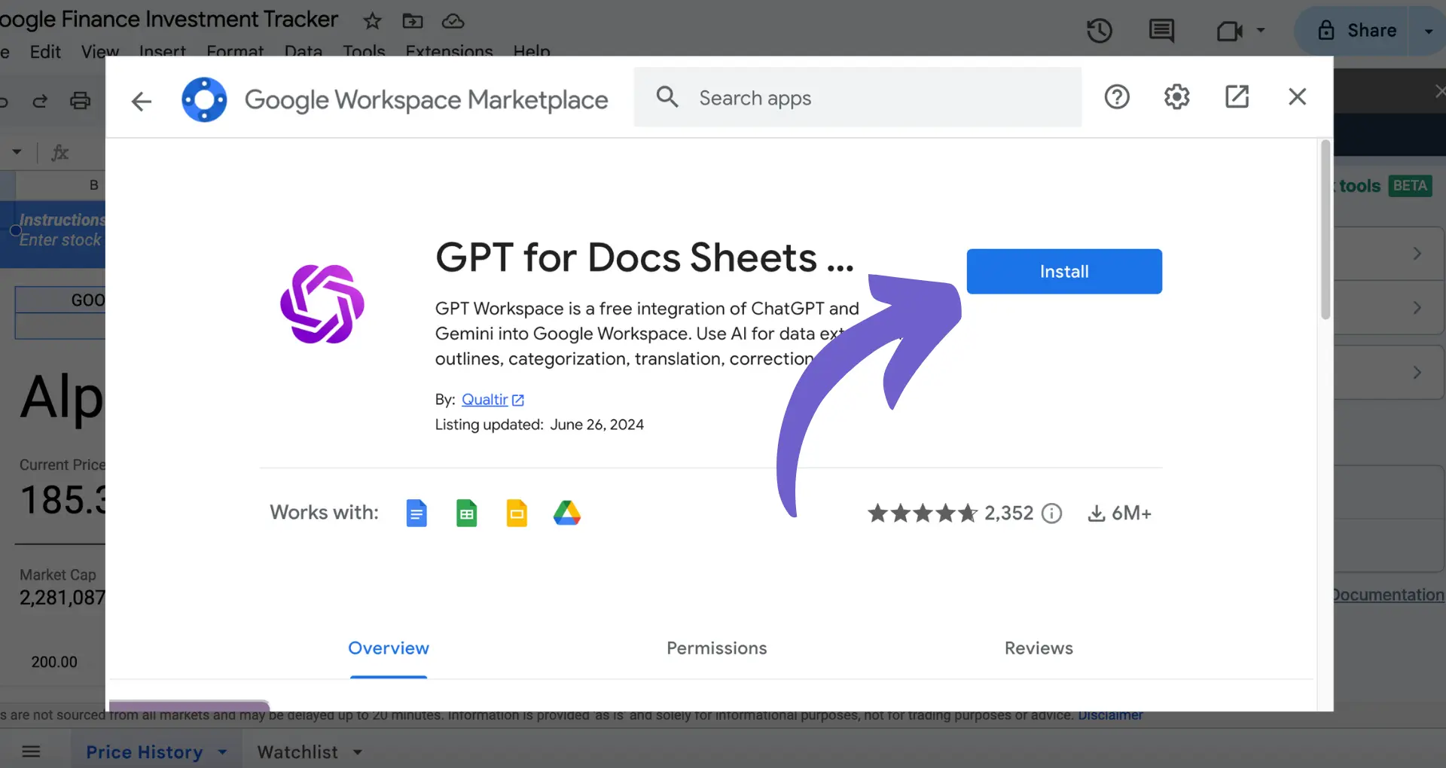
Task: Switch to the Overview tab
Action: click(x=389, y=648)
